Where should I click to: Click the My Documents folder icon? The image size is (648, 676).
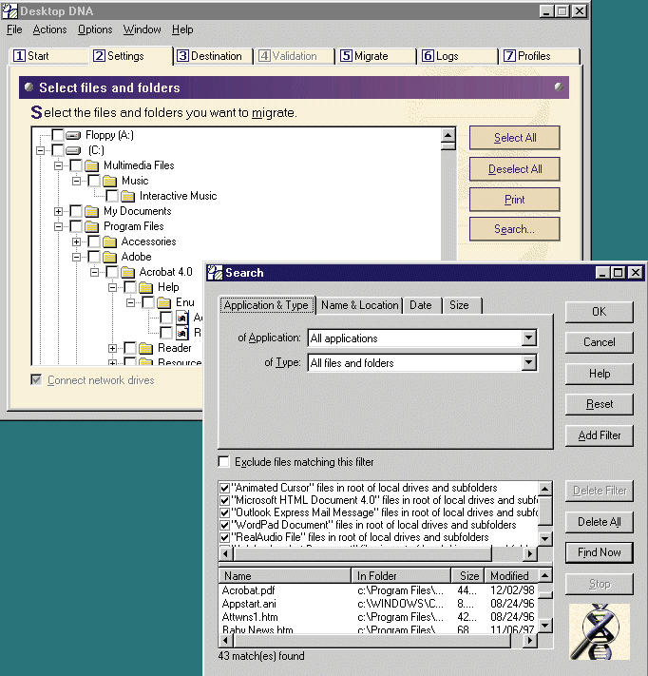[92, 211]
